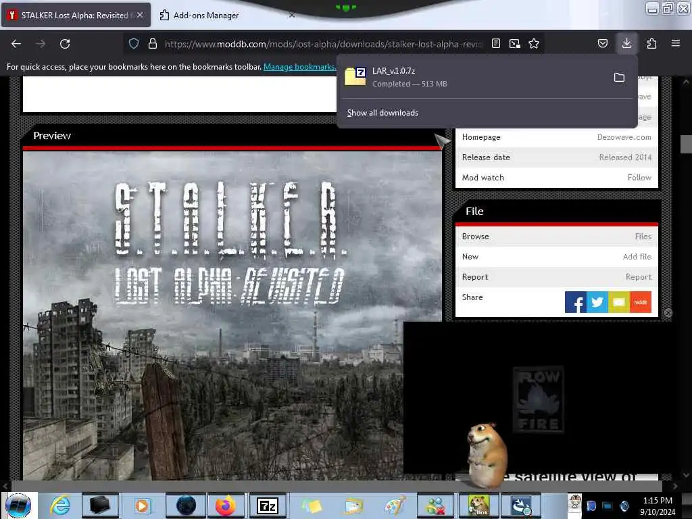
Task: Go back to the previous page
Action: coord(16,44)
